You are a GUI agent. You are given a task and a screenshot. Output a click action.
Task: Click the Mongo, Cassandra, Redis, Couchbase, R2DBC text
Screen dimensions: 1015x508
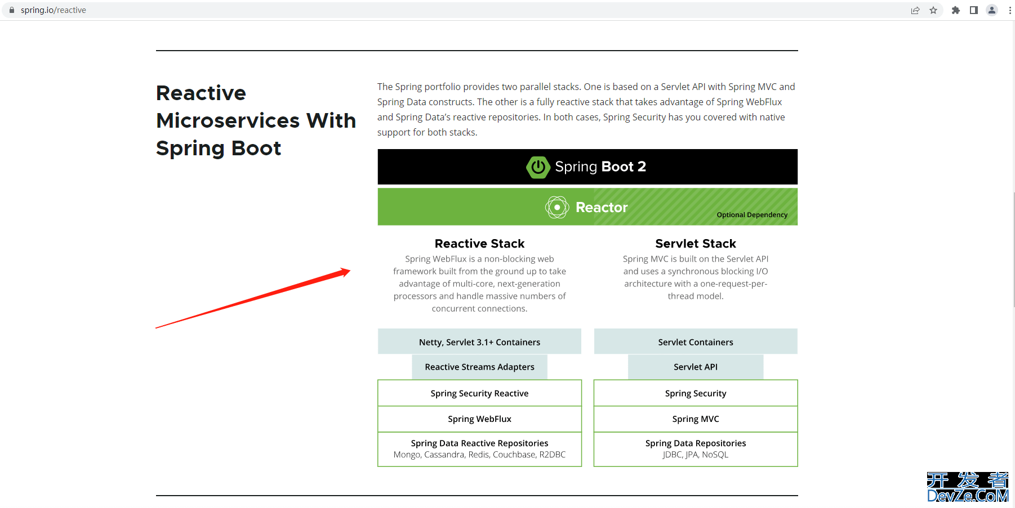[479, 455]
